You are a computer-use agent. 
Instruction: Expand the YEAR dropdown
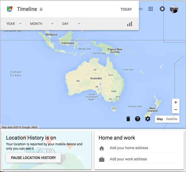14,24
